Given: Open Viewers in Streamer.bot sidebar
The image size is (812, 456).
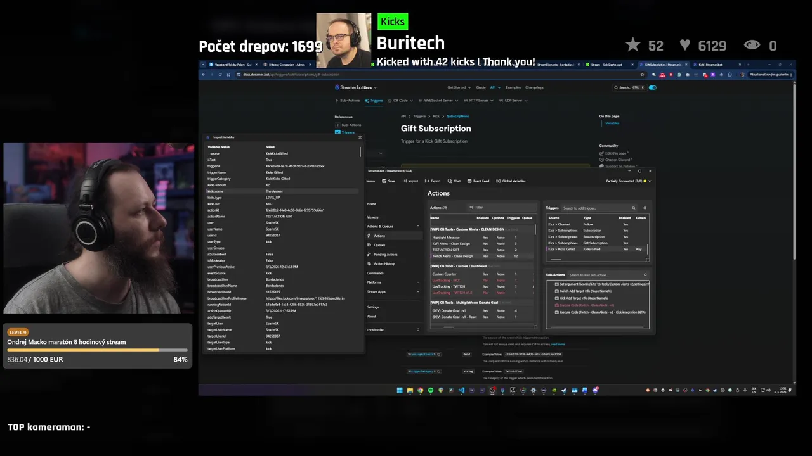Looking at the screenshot, I should pos(373,217).
